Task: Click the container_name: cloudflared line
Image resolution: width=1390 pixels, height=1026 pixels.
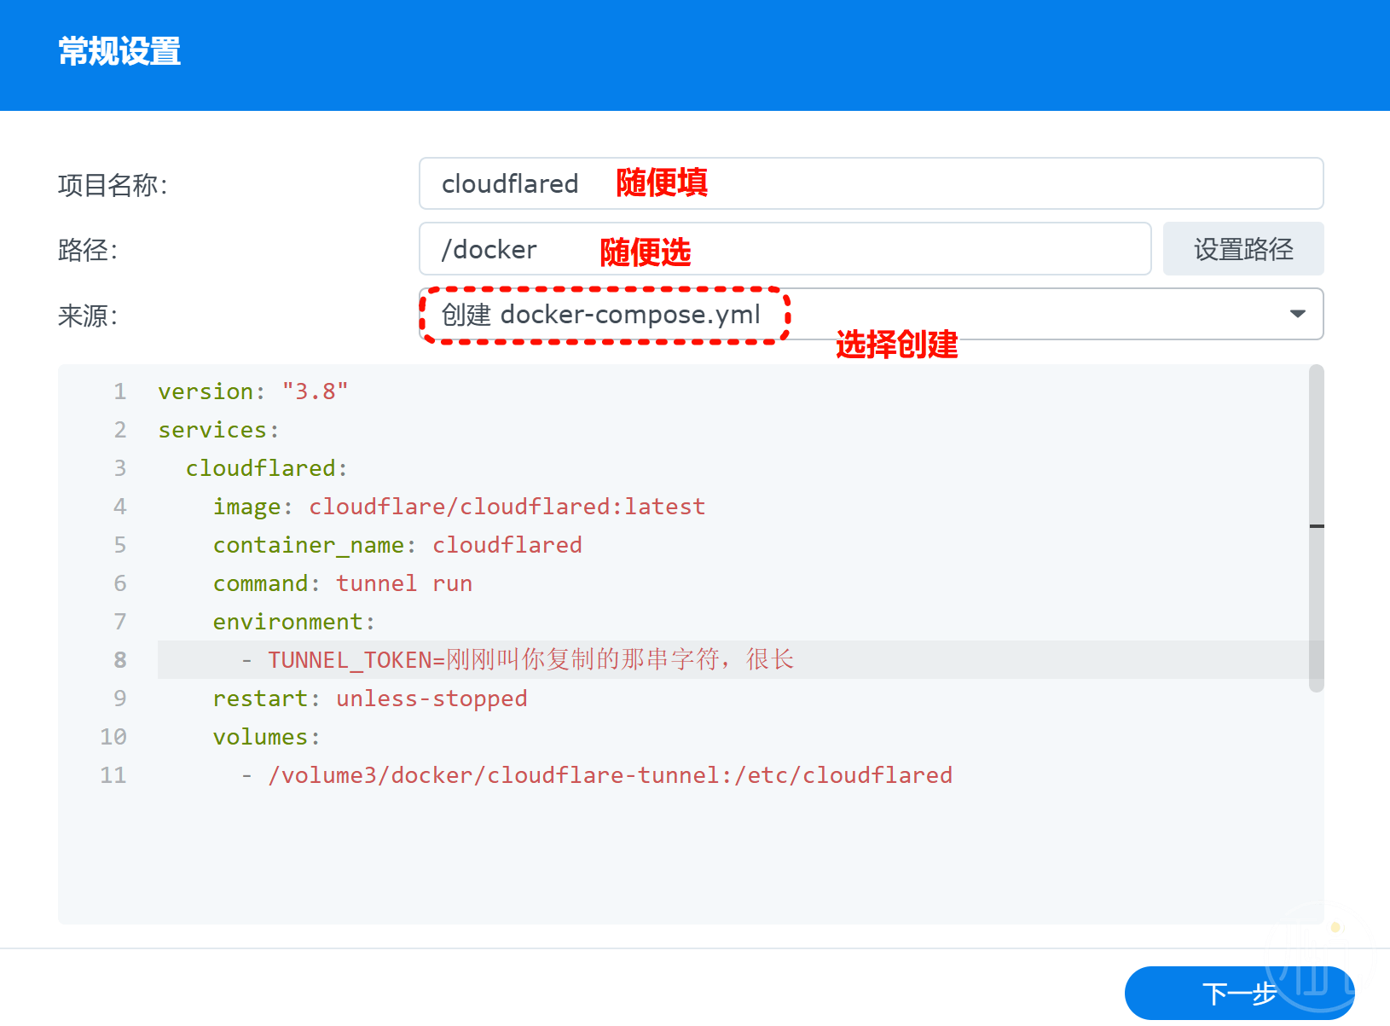Action: [x=397, y=545]
